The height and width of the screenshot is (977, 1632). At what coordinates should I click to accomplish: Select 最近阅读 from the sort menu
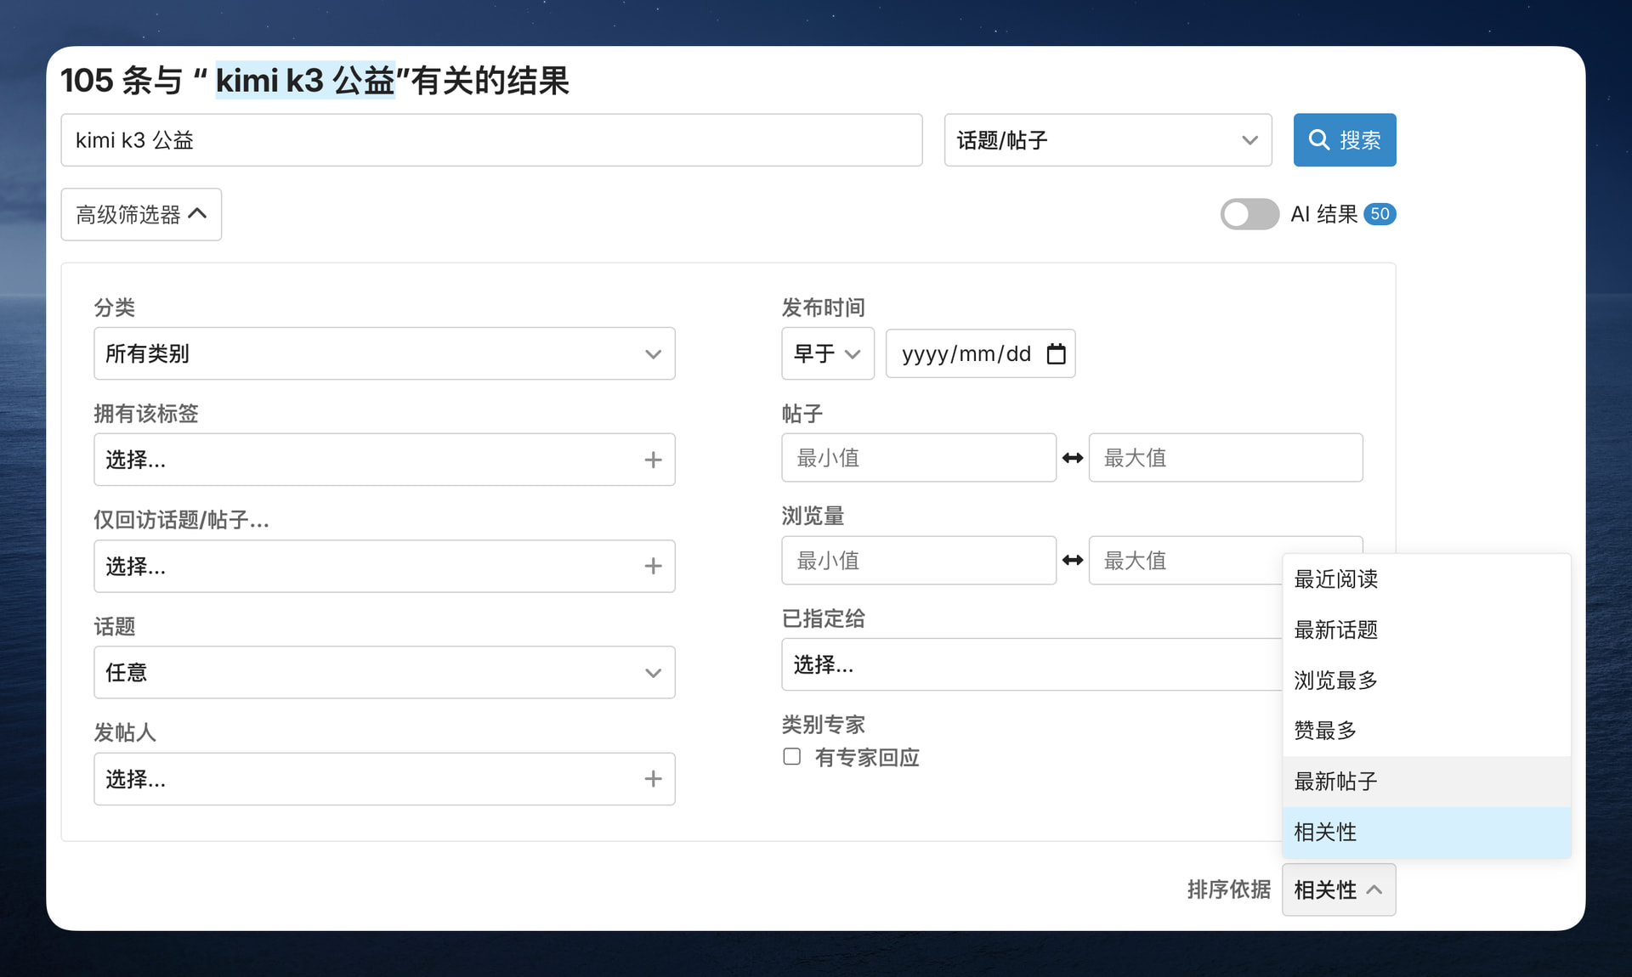pos(1426,579)
